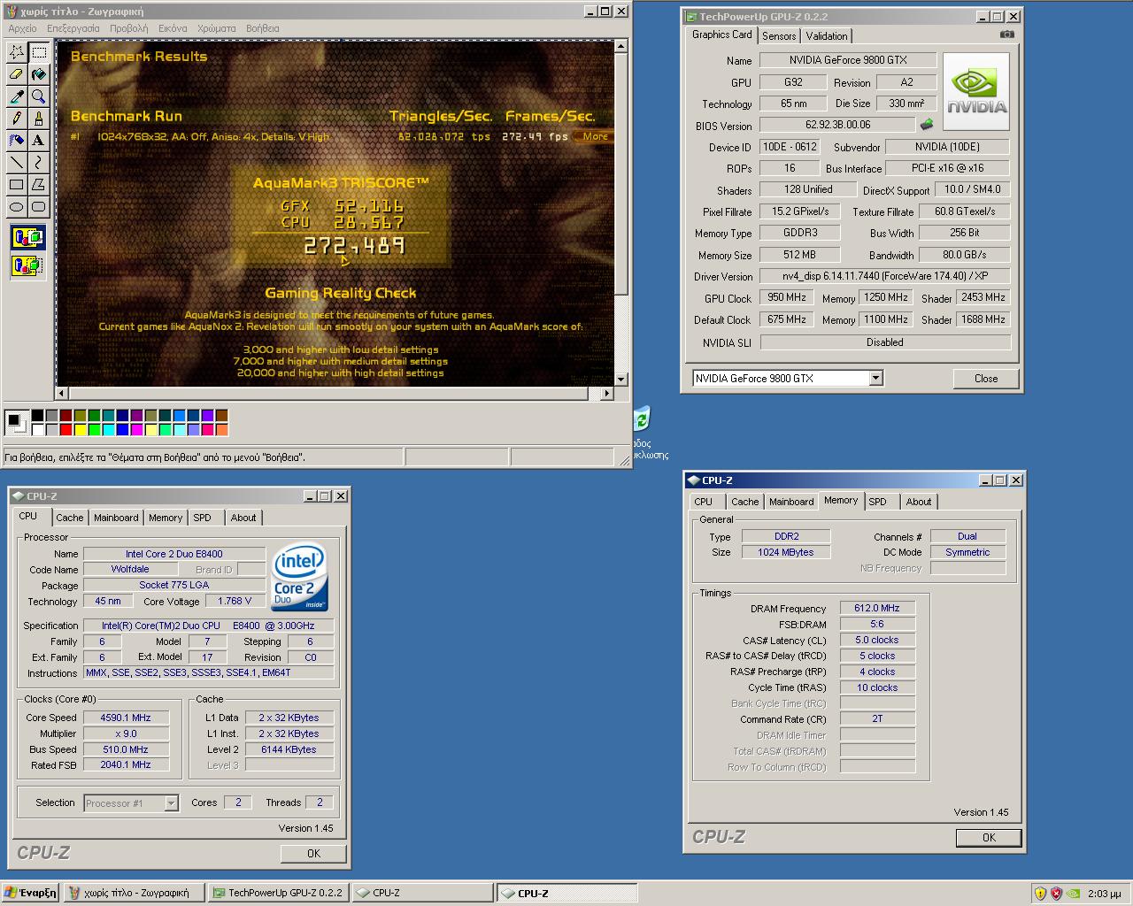Open About tab in CPU-Z memory window
The height and width of the screenshot is (906, 1133).
919,502
